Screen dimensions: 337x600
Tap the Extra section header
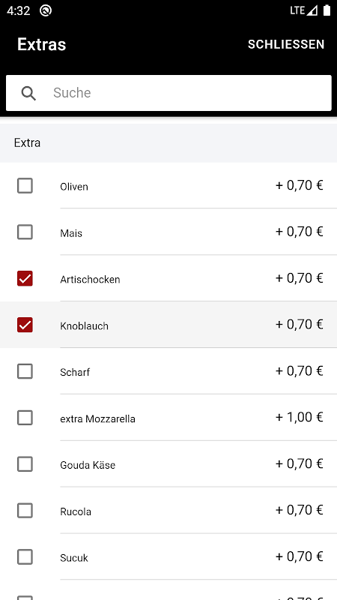pos(168,142)
